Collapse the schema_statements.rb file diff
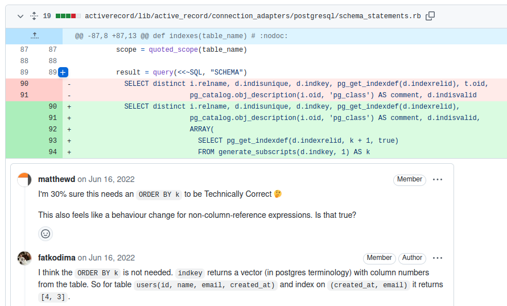Screen dimensions: 507x306 click(20, 16)
